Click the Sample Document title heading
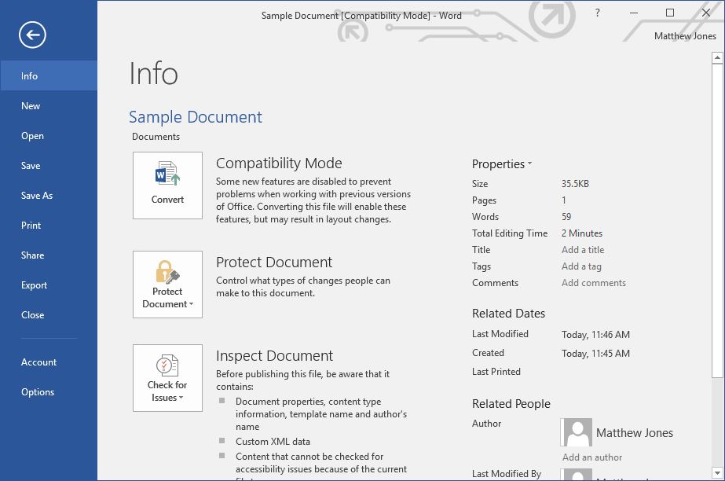 click(195, 117)
